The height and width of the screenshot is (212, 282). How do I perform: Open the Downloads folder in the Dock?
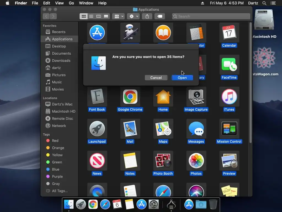click(201, 205)
